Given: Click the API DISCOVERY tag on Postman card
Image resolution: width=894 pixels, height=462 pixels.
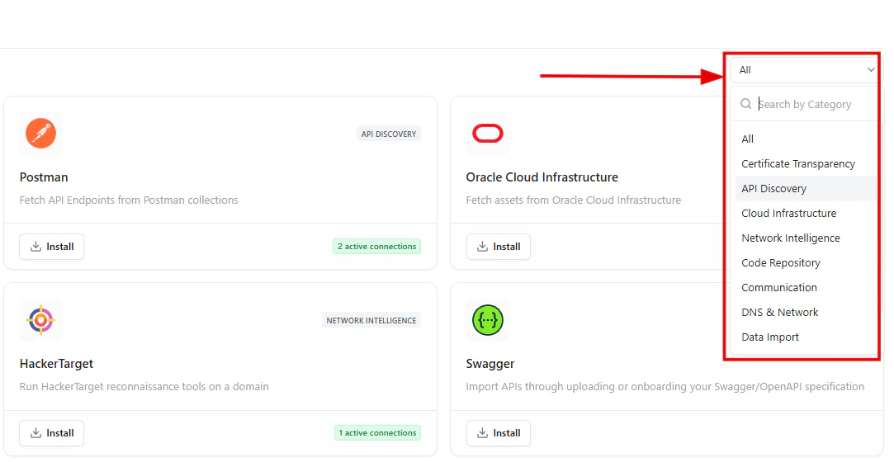Looking at the screenshot, I should (389, 134).
